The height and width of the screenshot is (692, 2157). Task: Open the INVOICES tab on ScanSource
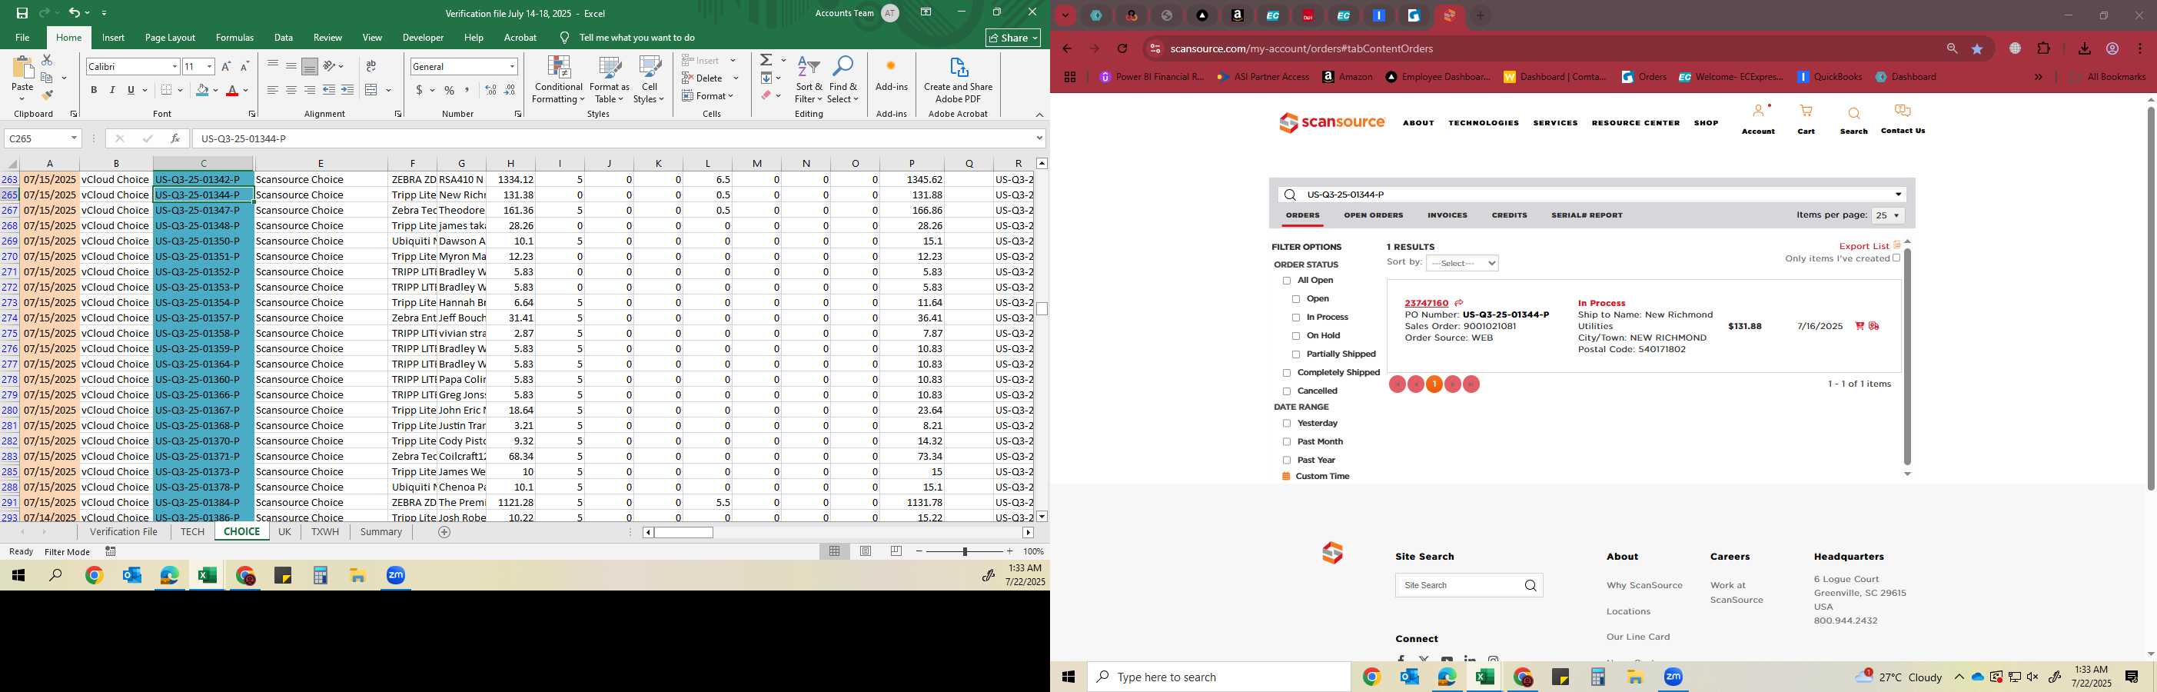click(x=1447, y=215)
